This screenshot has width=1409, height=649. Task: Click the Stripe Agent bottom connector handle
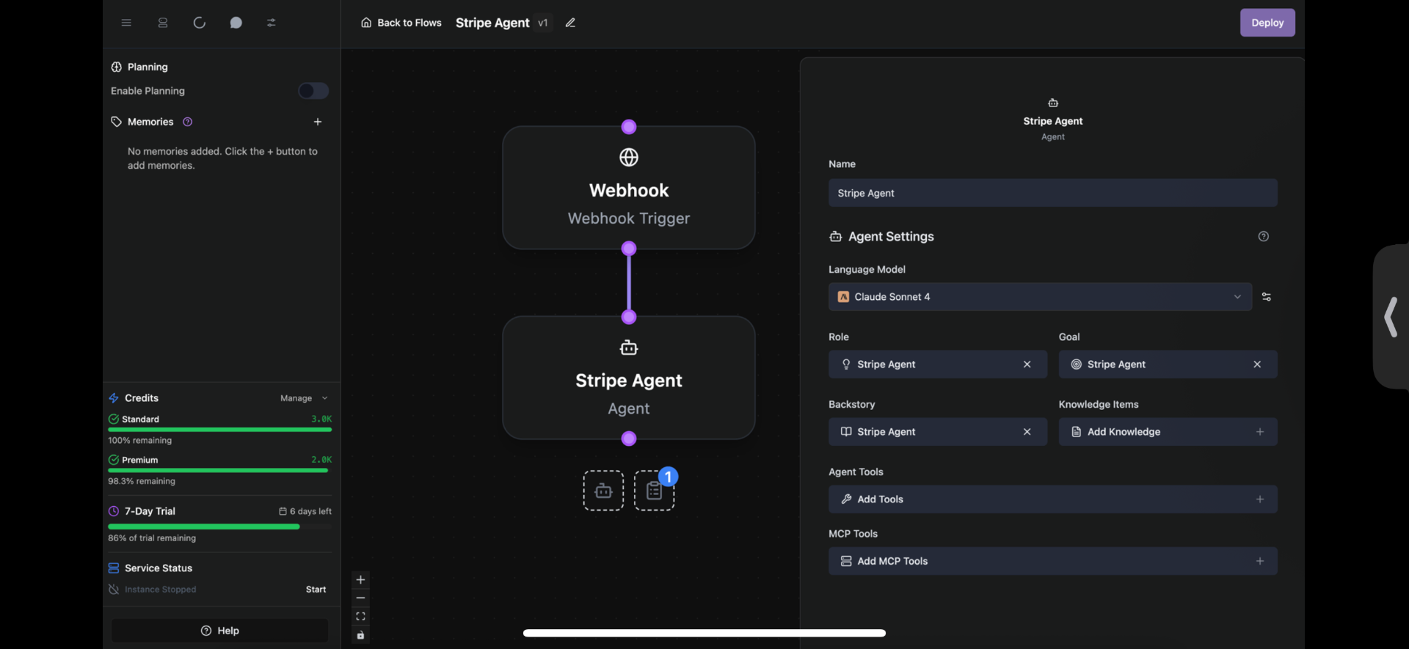click(x=629, y=439)
